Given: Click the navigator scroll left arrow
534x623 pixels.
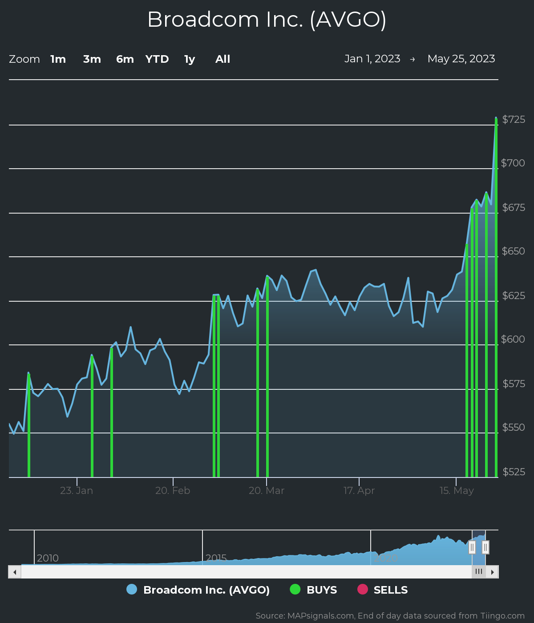Looking at the screenshot, I should click(15, 572).
